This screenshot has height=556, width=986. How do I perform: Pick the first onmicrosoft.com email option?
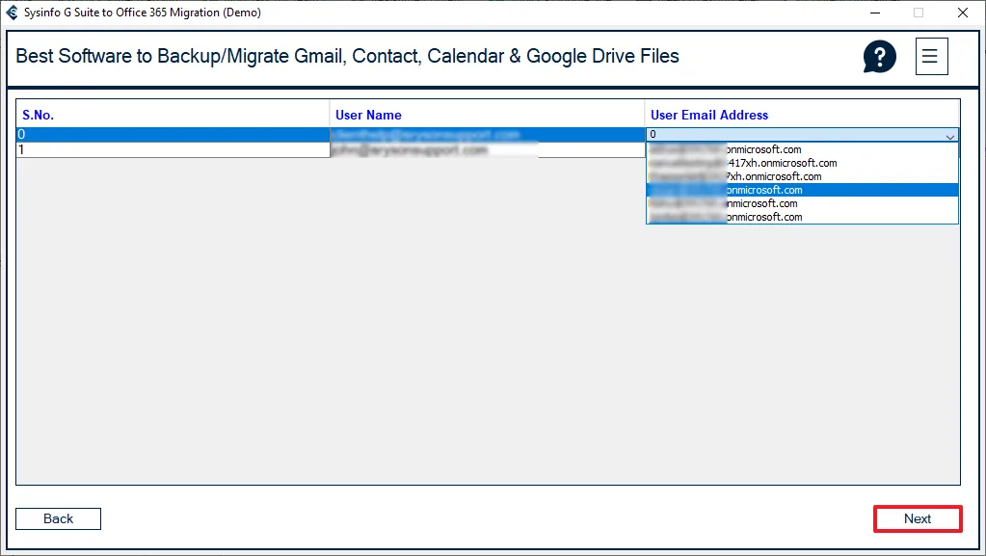tap(802, 149)
